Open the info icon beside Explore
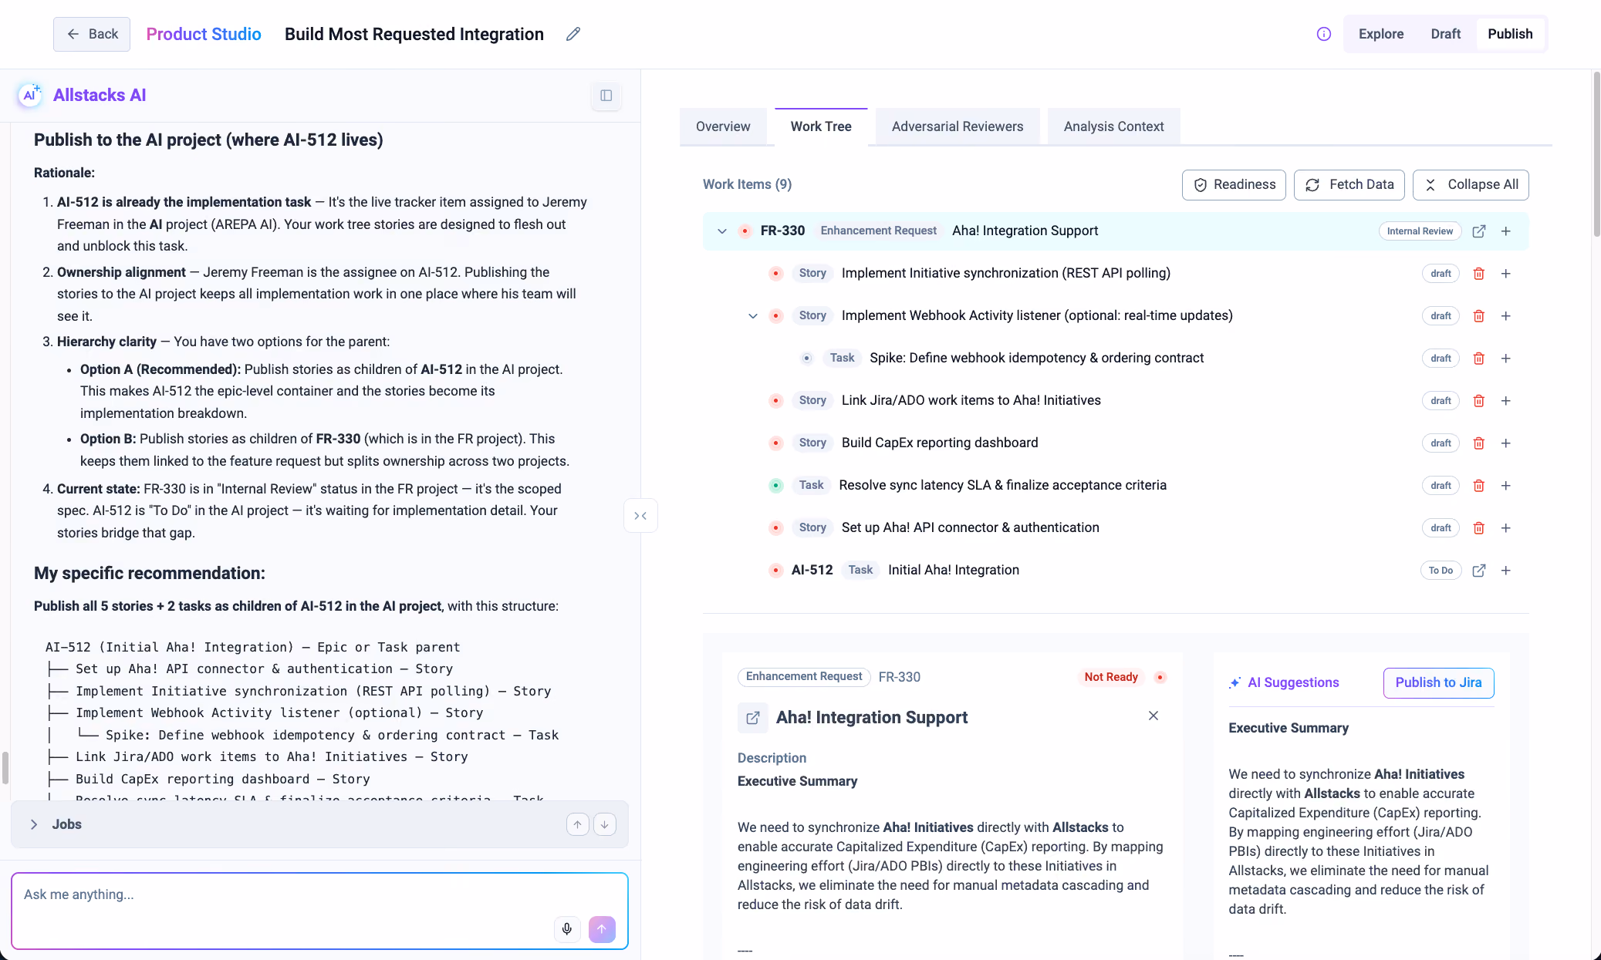This screenshot has height=960, width=1601. point(1324,34)
